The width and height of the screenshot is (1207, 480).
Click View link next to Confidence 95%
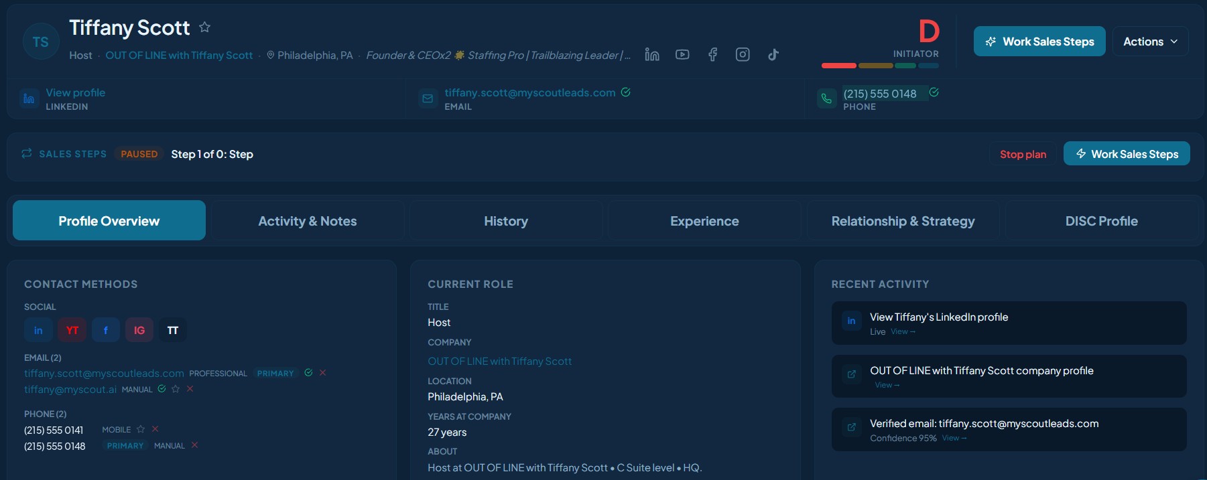tap(954, 438)
